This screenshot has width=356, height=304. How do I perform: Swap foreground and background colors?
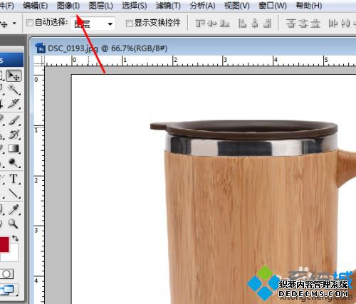point(16,238)
